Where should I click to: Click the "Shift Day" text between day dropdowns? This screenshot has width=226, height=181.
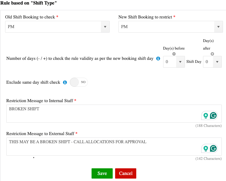tap(194, 62)
